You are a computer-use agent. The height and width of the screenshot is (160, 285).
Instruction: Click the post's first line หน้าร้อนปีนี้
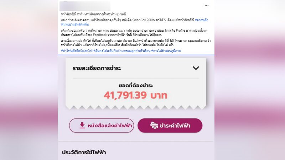93,14
